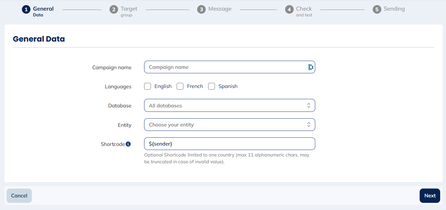Open the All databases dropdown
Screen dimensions: 446x210
[230, 105]
